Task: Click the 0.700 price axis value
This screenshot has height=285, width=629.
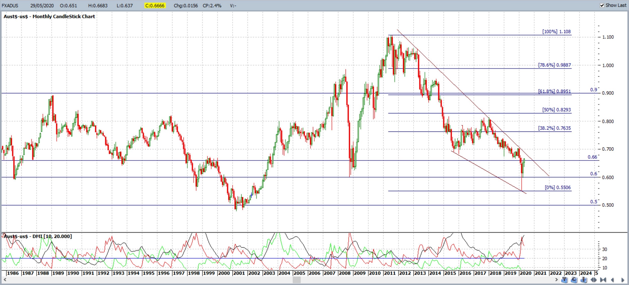Action: [608, 149]
